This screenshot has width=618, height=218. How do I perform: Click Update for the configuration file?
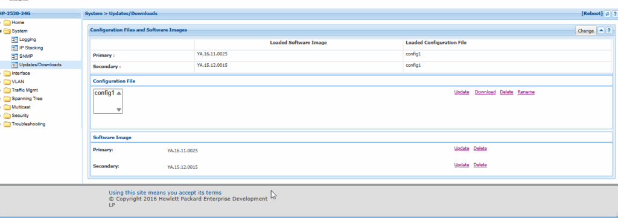pos(462,92)
